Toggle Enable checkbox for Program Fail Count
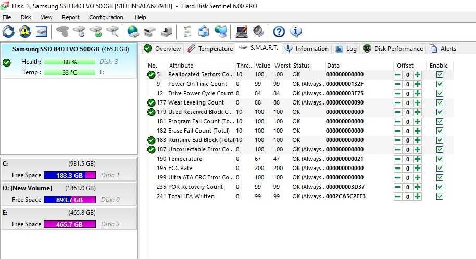Viewport: 476px width, 259px height. 440,122
